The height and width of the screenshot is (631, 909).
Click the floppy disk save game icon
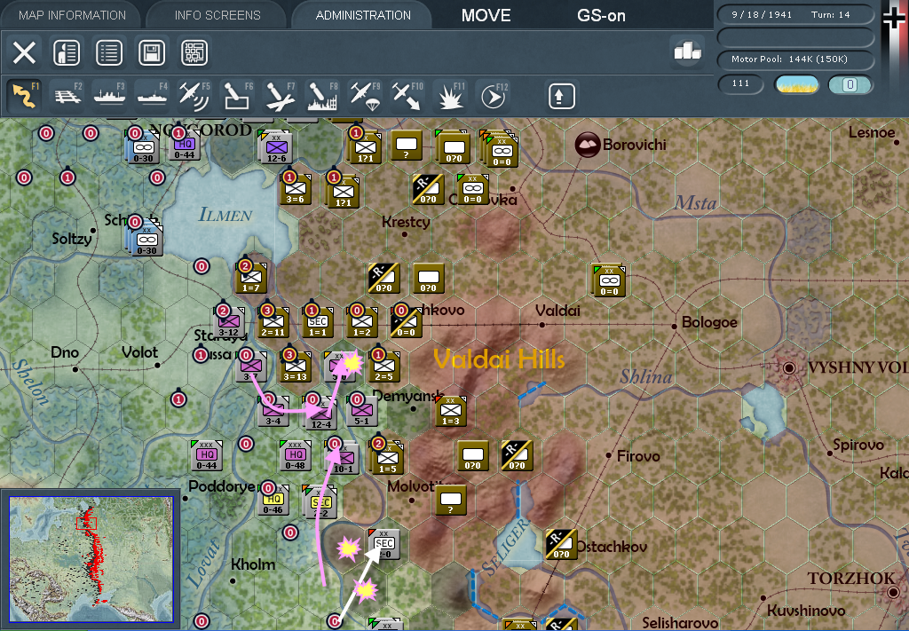[x=152, y=52]
